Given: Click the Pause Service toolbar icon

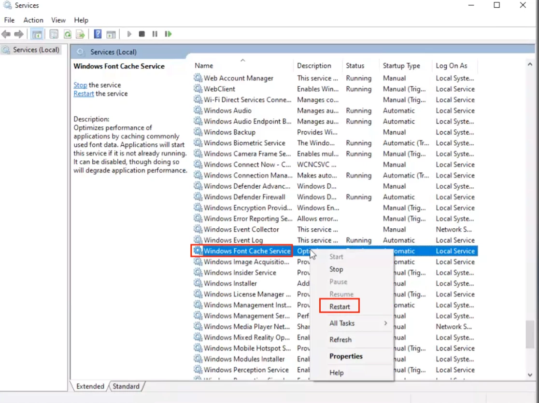Looking at the screenshot, I should pos(155,34).
